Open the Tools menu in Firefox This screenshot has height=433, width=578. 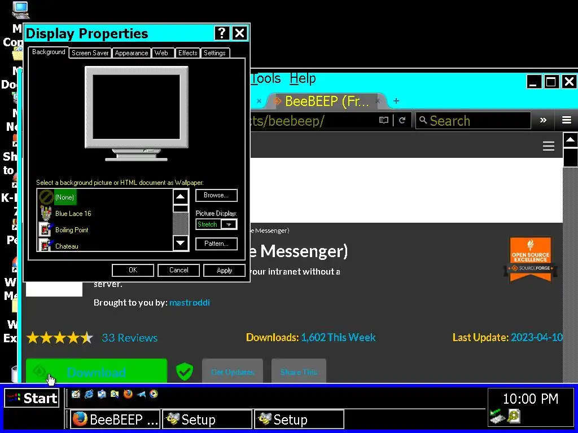pos(266,78)
